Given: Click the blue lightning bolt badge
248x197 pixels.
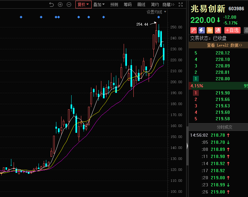Looking at the screenshot, I should (x=202, y=30).
